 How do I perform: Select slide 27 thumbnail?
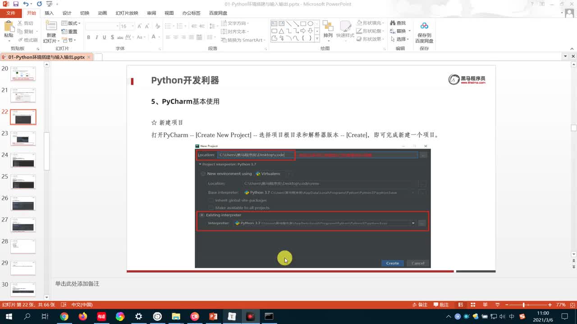pos(23,225)
